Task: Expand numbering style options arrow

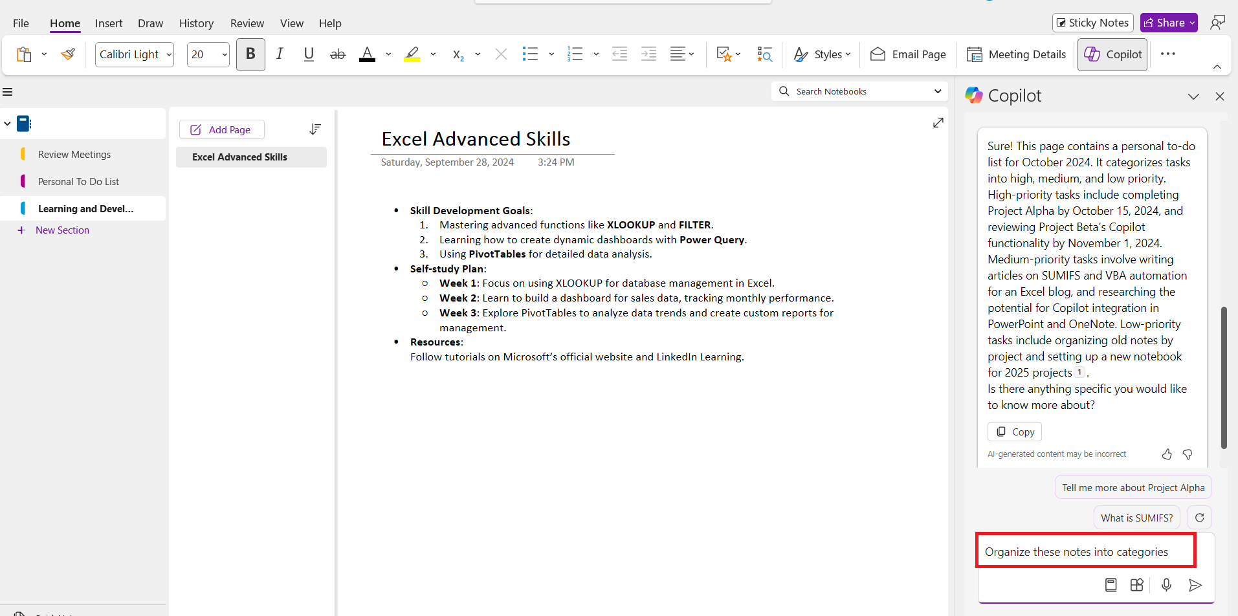Action: pos(596,54)
